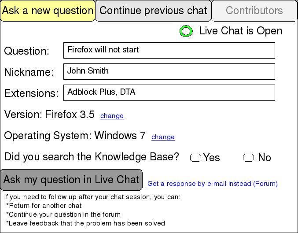
Task: Select the Ask a new question tab
Action: click(48, 11)
